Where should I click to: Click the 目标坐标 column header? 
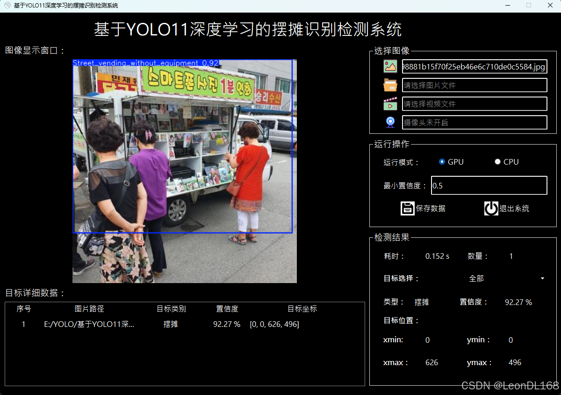(302, 309)
